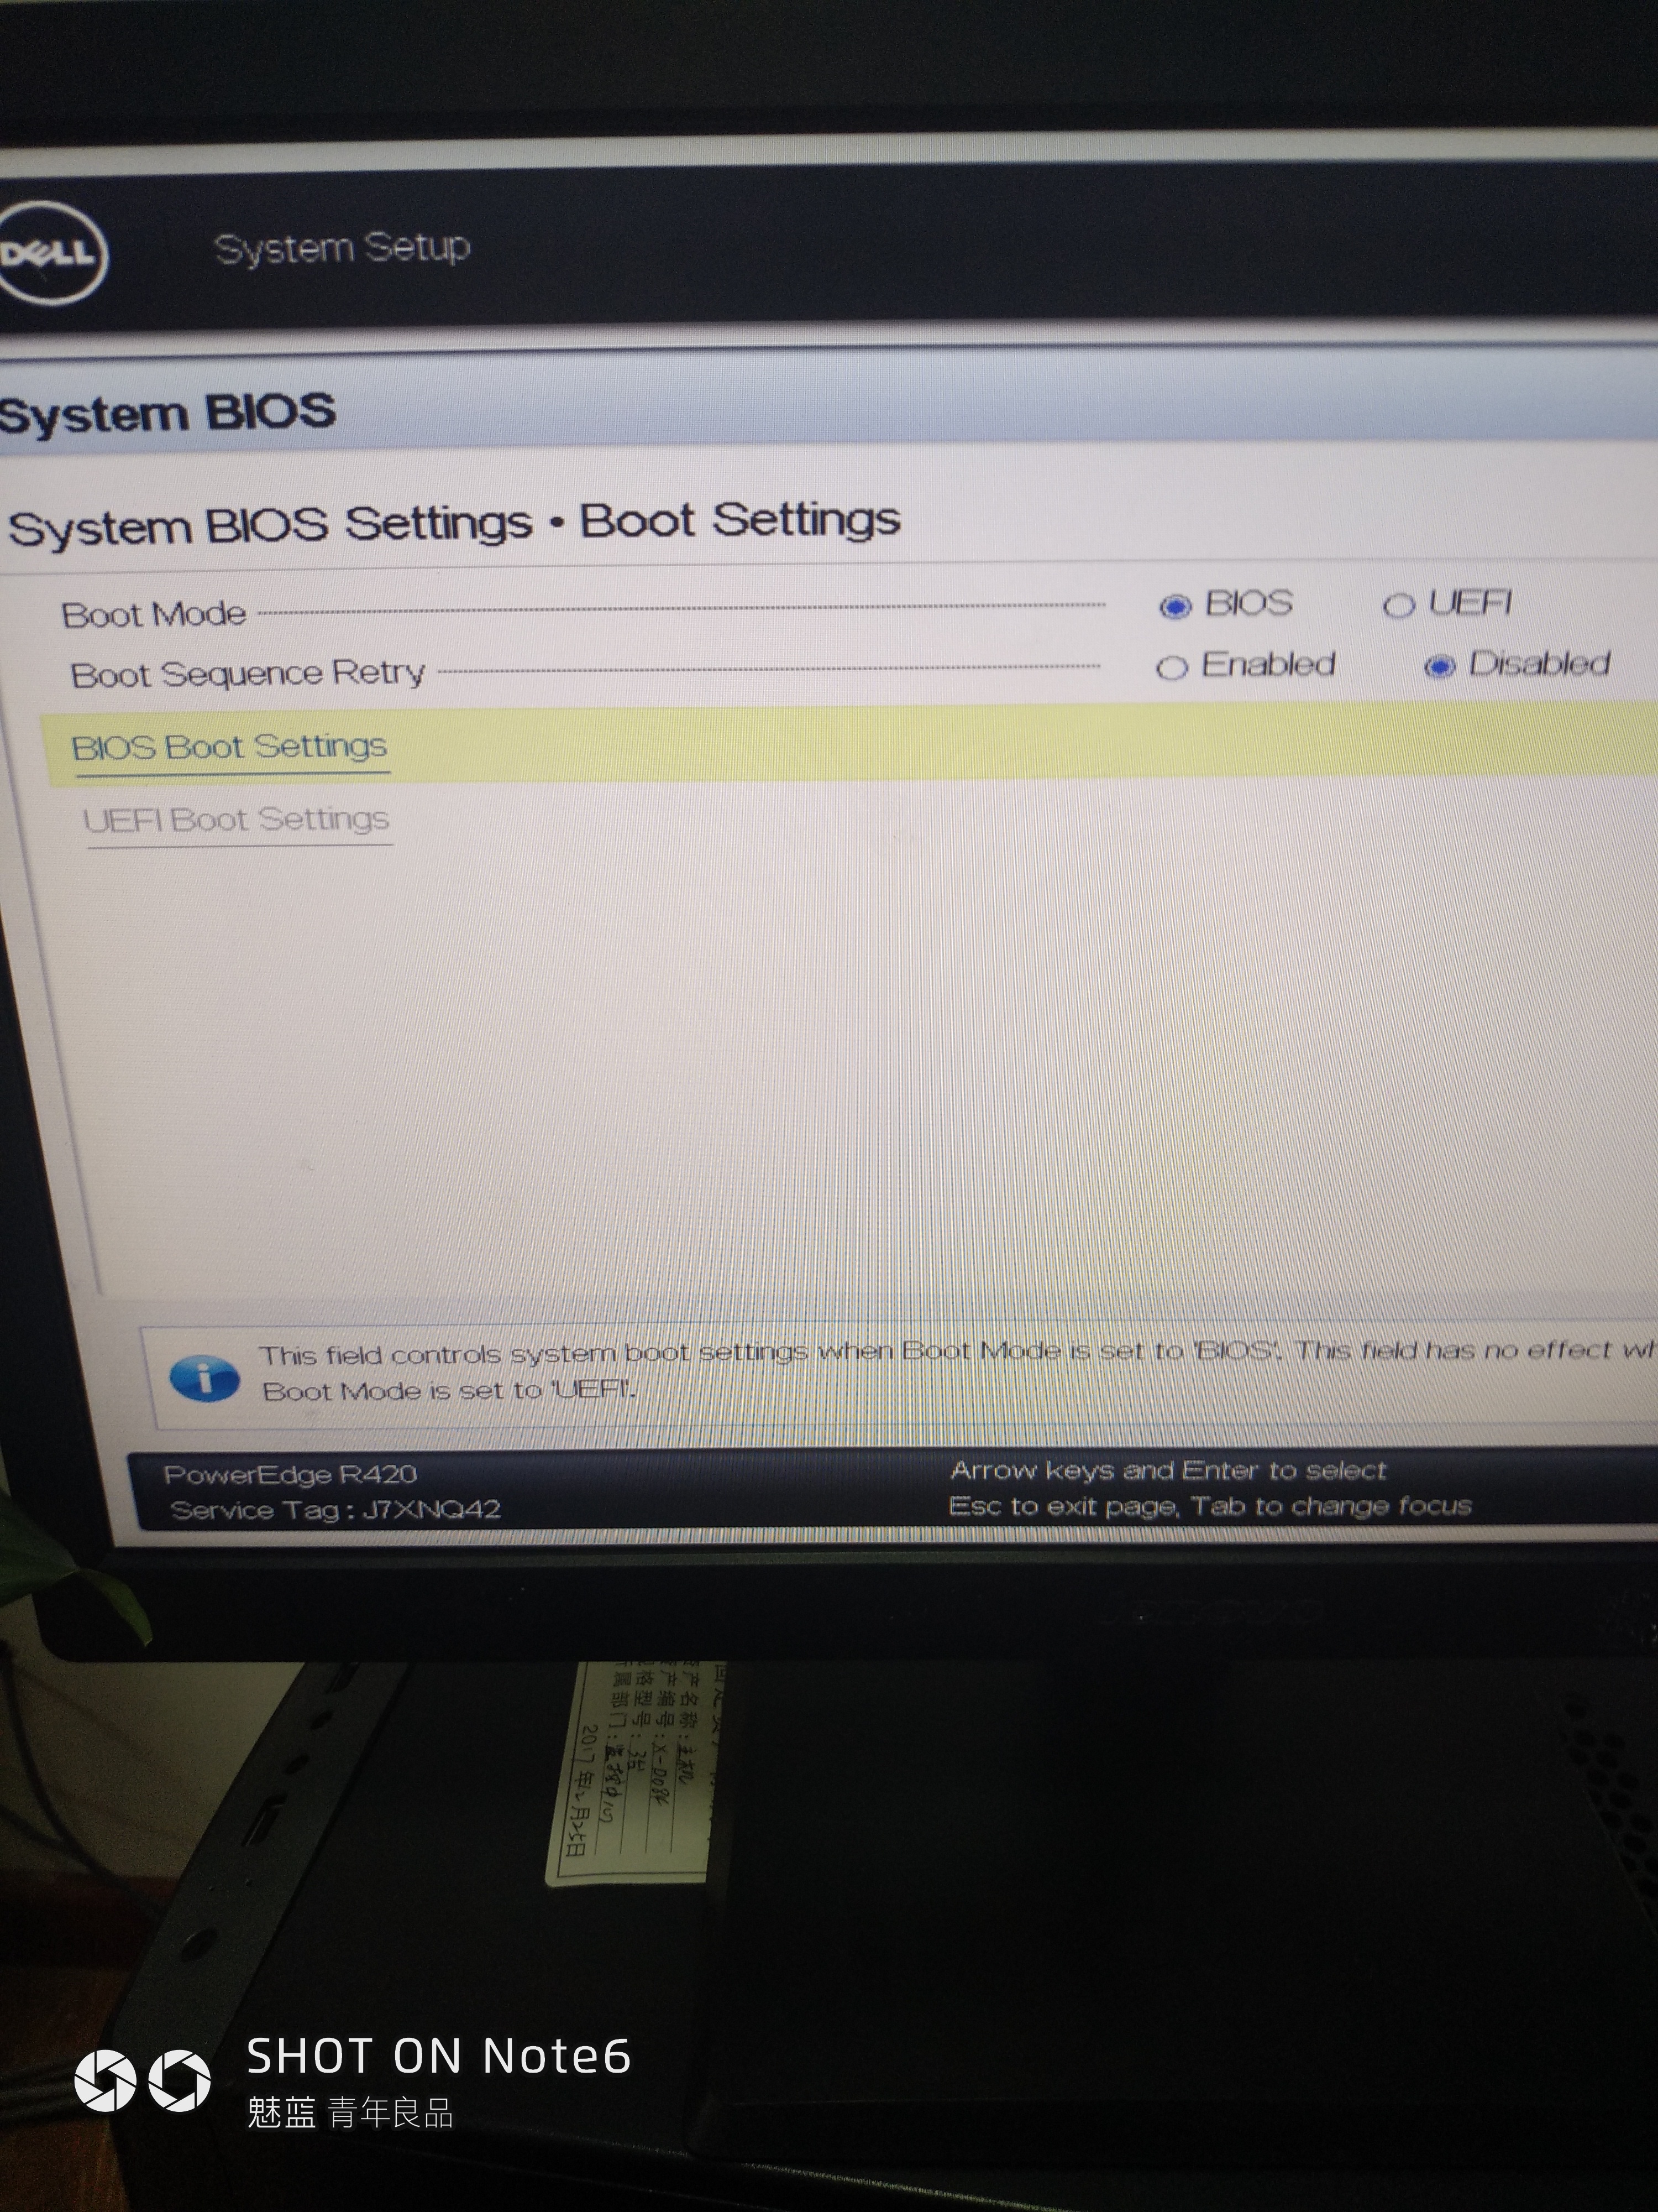1658x2212 pixels.
Task: Click the System Setup title text
Action: pos(342,248)
